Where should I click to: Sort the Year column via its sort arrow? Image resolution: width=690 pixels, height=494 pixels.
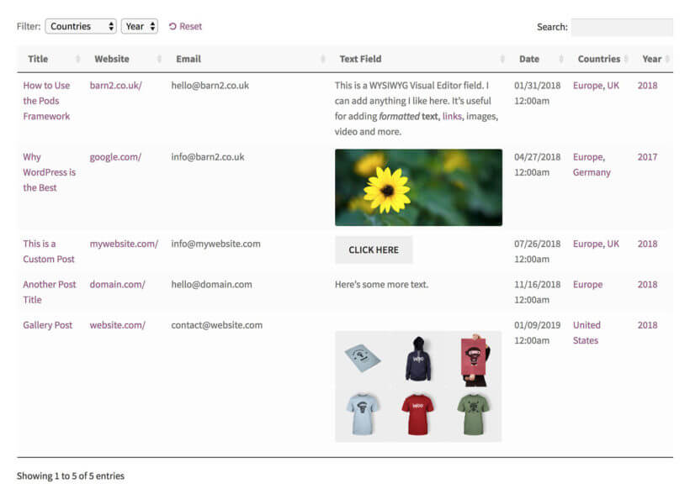(669, 59)
